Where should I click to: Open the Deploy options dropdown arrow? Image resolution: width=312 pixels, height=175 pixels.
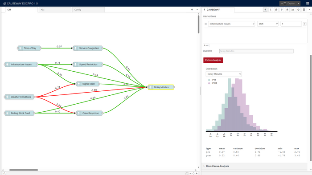click(x=299, y=4)
